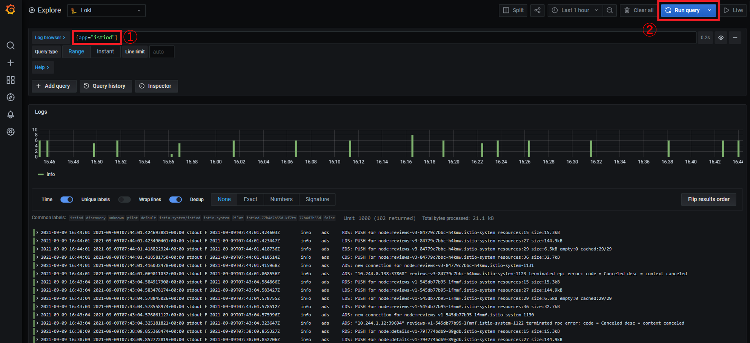750x343 pixels.
Task: Open the Loki data source dropdown
Action: point(106,11)
